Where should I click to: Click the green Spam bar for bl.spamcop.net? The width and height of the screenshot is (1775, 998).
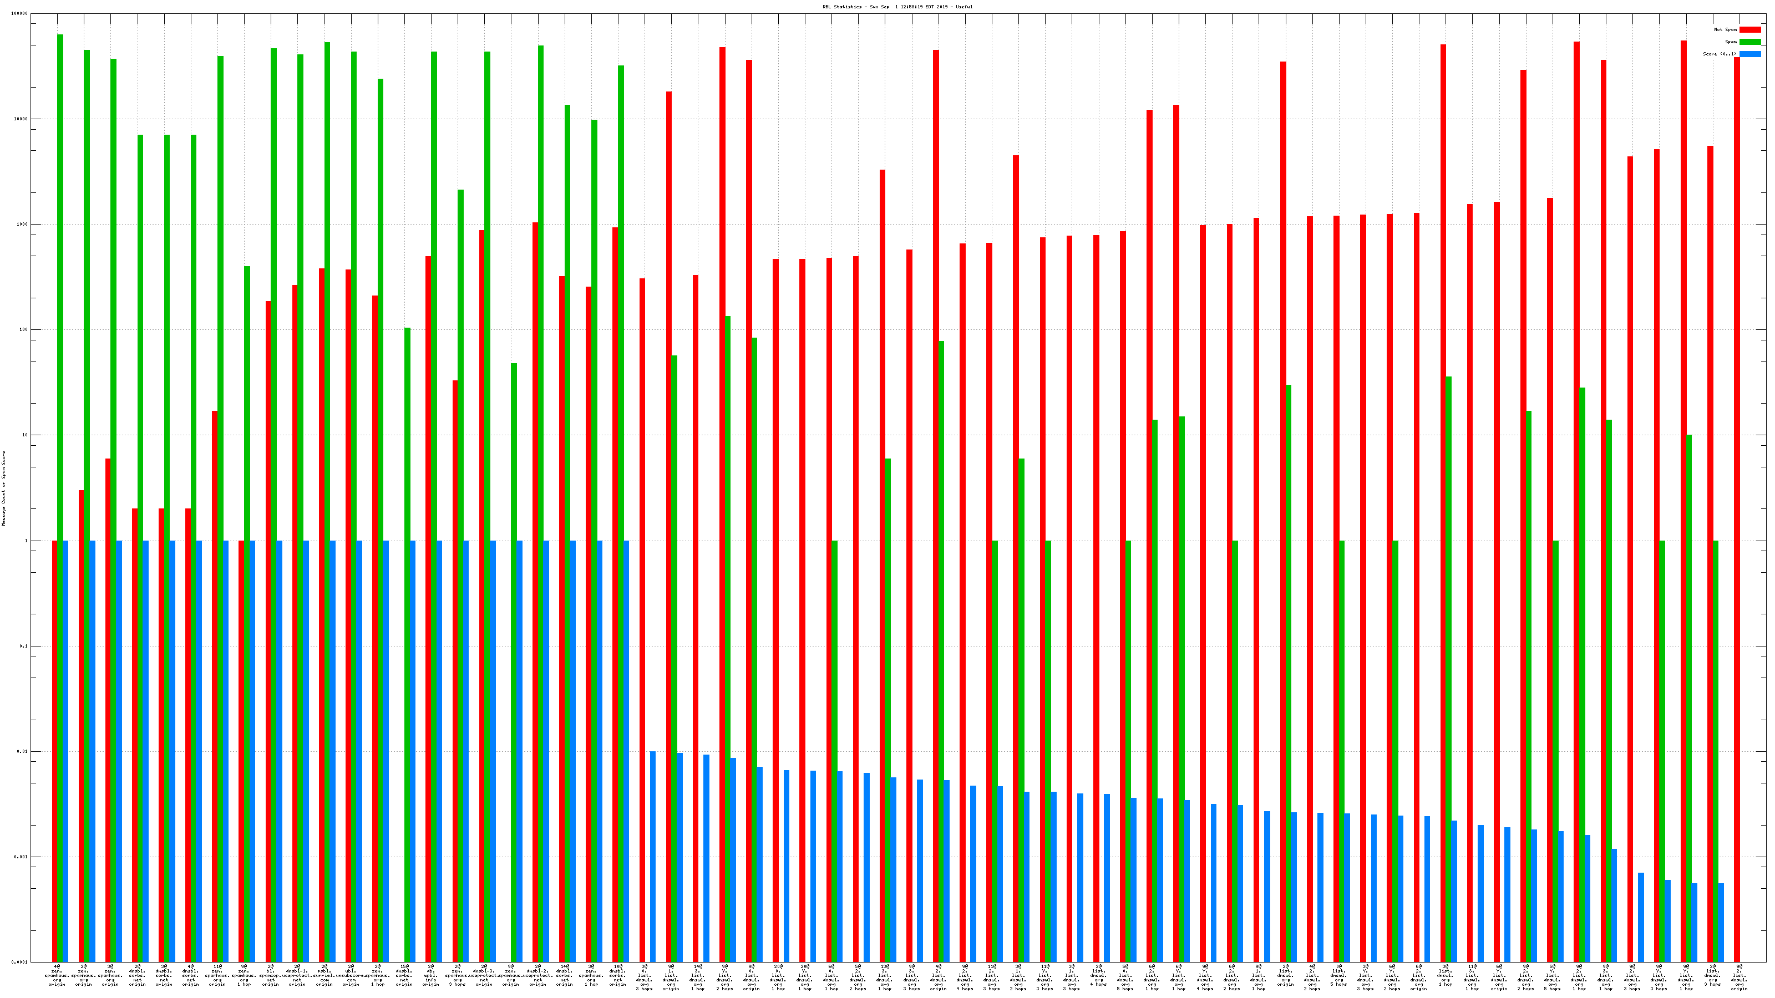point(273,482)
